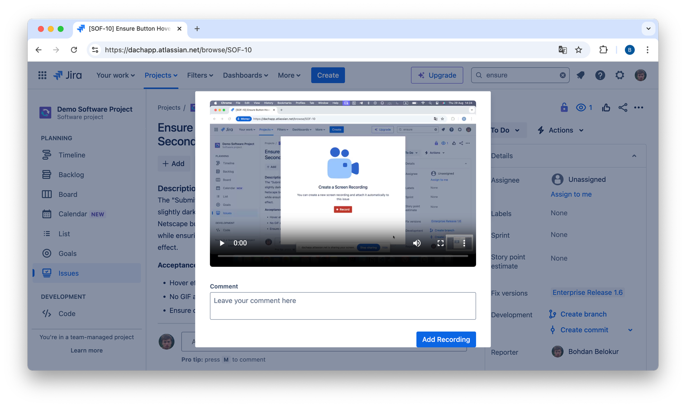Click the Add button under issue title
Image resolution: width=686 pixels, height=407 pixels.
point(174,164)
